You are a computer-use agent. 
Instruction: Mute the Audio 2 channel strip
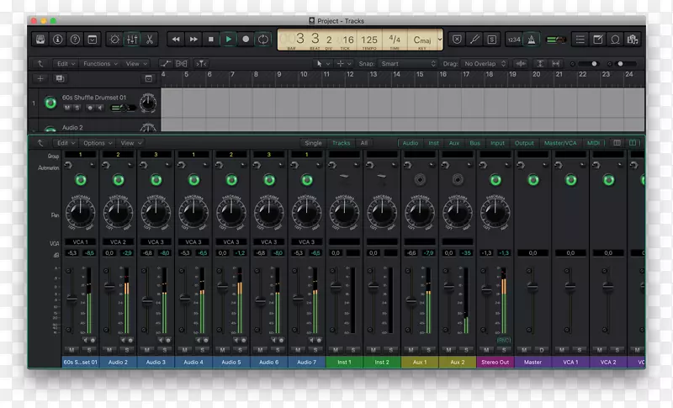pyautogui.click(x=111, y=350)
